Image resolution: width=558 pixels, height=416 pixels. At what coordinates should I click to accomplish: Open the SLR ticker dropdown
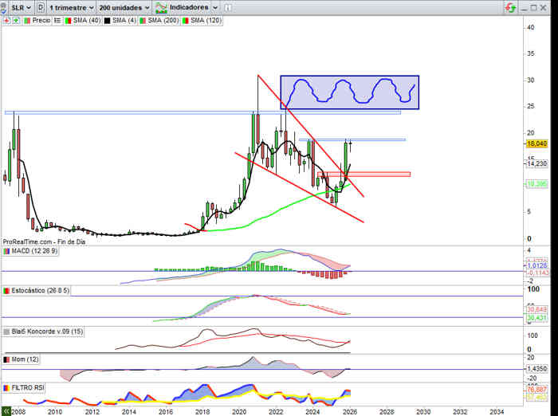[22, 7]
